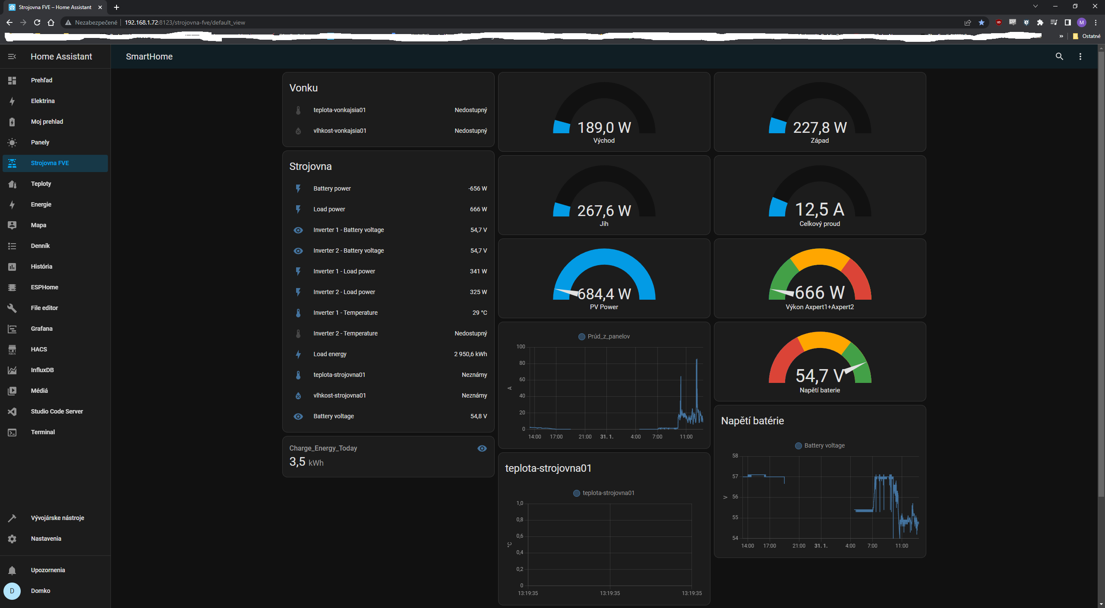Open the dashboard three-dot overflow menu
The image size is (1105, 608).
coord(1080,56)
